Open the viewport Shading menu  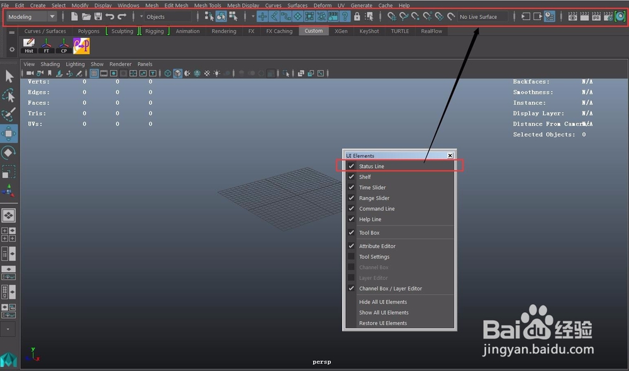tap(50, 64)
